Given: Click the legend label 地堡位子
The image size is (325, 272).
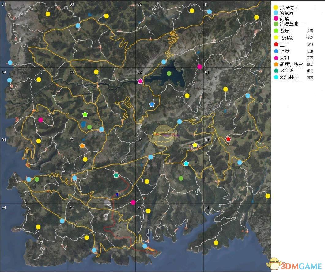Looking at the screenshot, I should [x=289, y=8].
